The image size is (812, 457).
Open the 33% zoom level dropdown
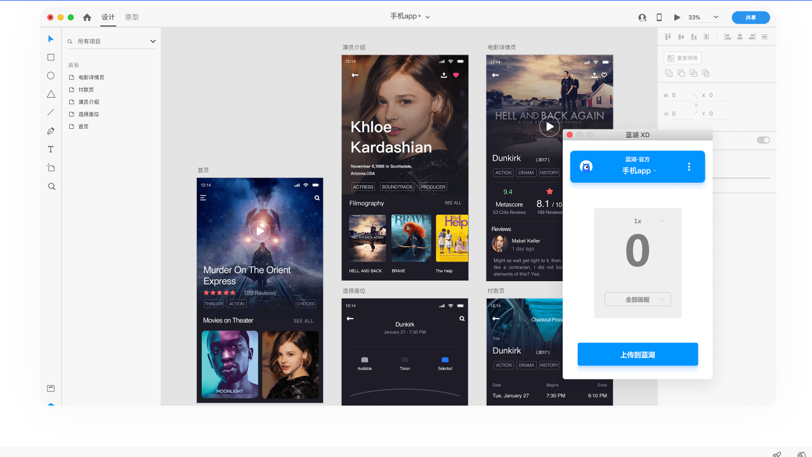pyautogui.click(x=704, y=17)
